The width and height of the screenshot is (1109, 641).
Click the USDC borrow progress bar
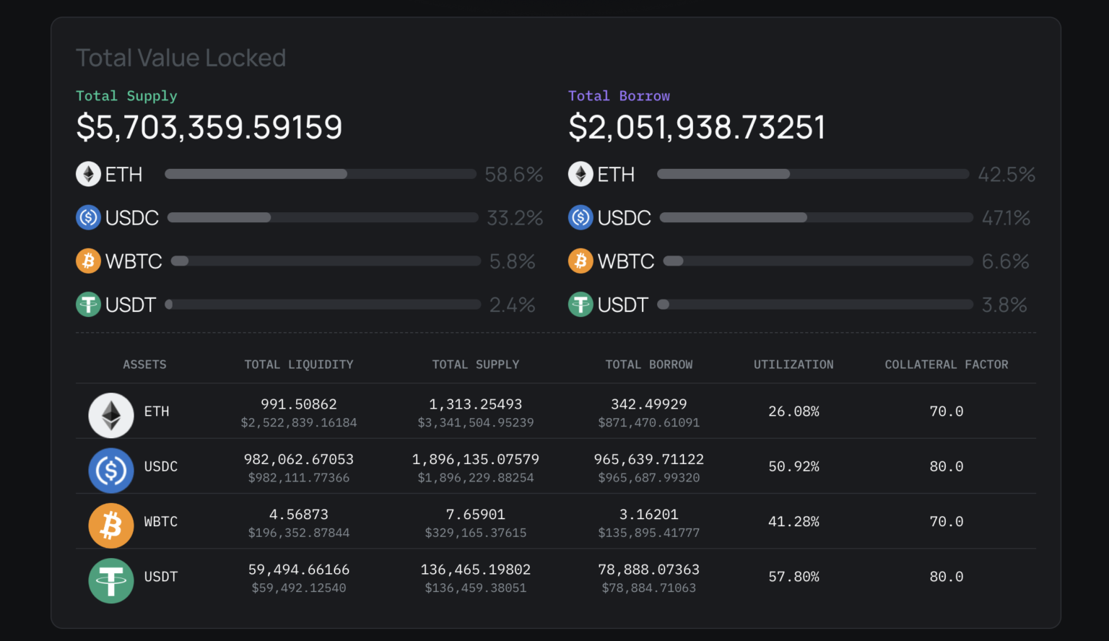(x=814, y=217)
